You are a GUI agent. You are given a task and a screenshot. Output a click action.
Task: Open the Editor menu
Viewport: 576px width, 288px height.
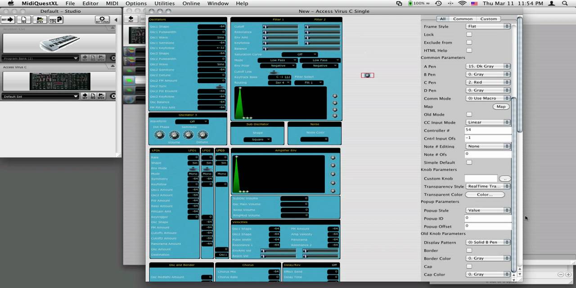[x=90, y=4]
